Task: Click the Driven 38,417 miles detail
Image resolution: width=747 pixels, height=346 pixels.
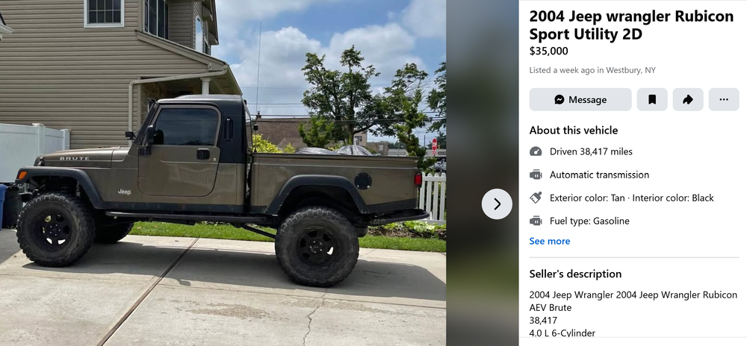Action: pos(591,151)
